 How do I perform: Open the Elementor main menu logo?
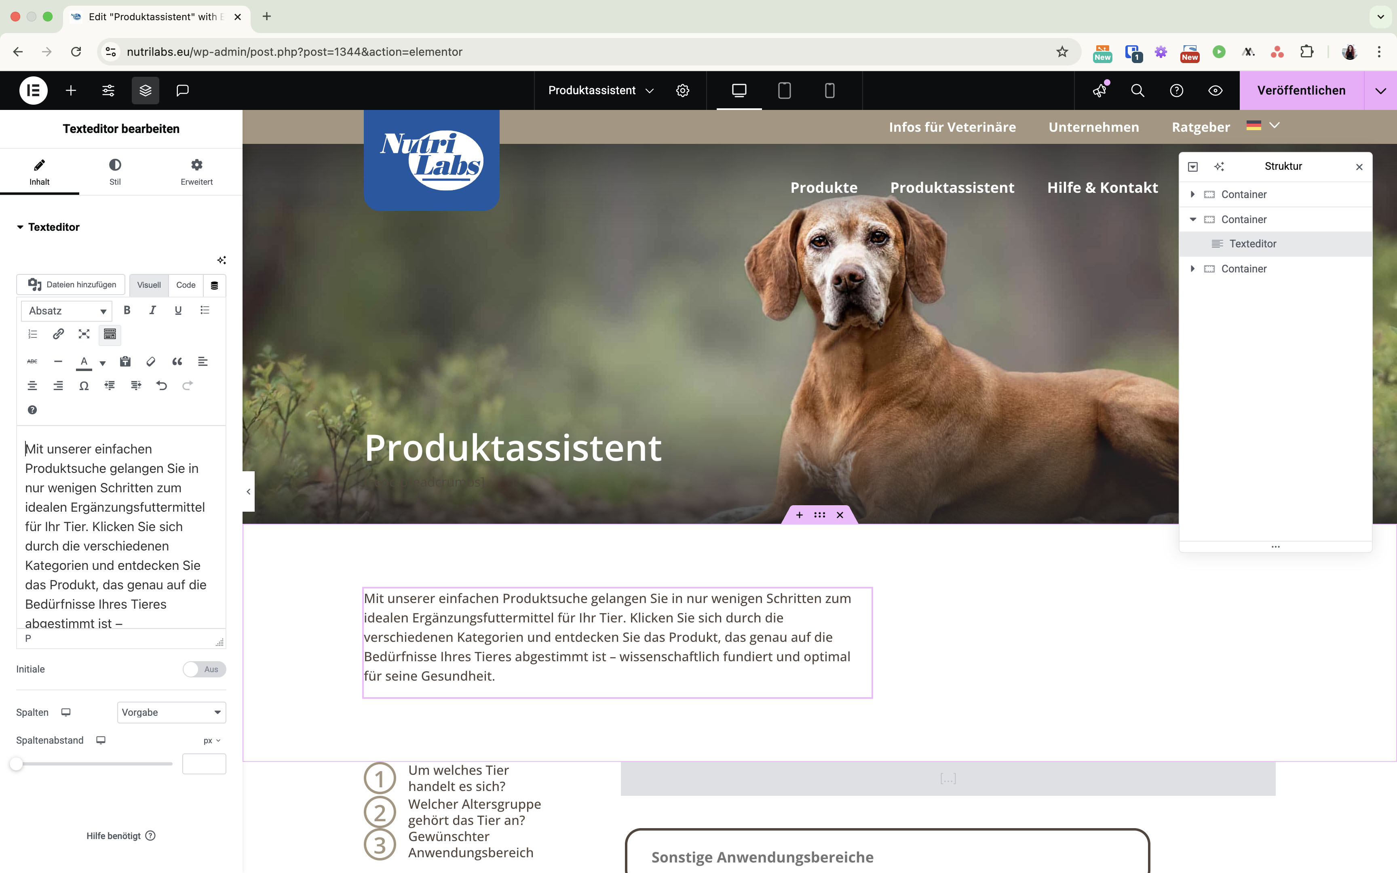click(34, 91)
